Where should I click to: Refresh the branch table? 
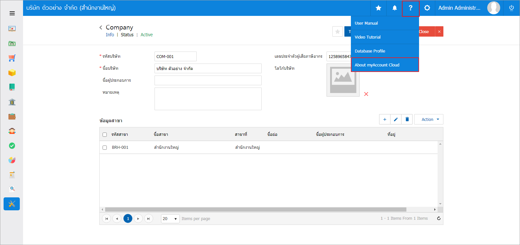pyautogui.click(x=439, y=218)
